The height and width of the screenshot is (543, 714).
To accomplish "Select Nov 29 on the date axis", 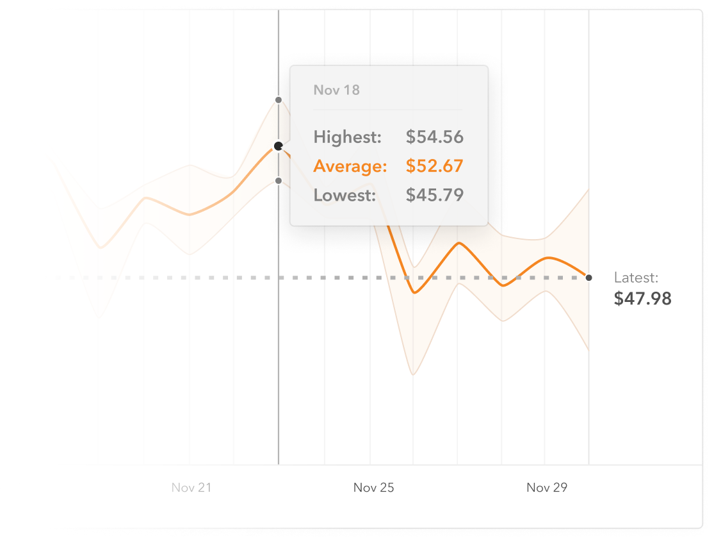I will [x=547, y=488].
